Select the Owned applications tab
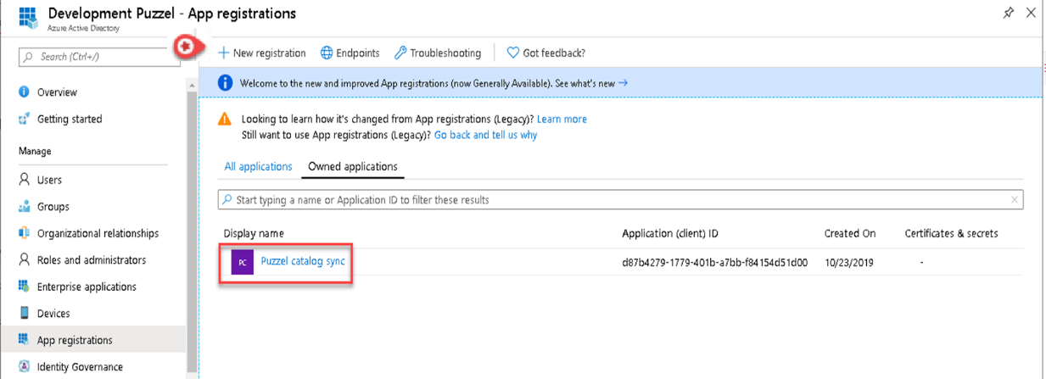This screenshot has width=1046, height=379. 352,167
